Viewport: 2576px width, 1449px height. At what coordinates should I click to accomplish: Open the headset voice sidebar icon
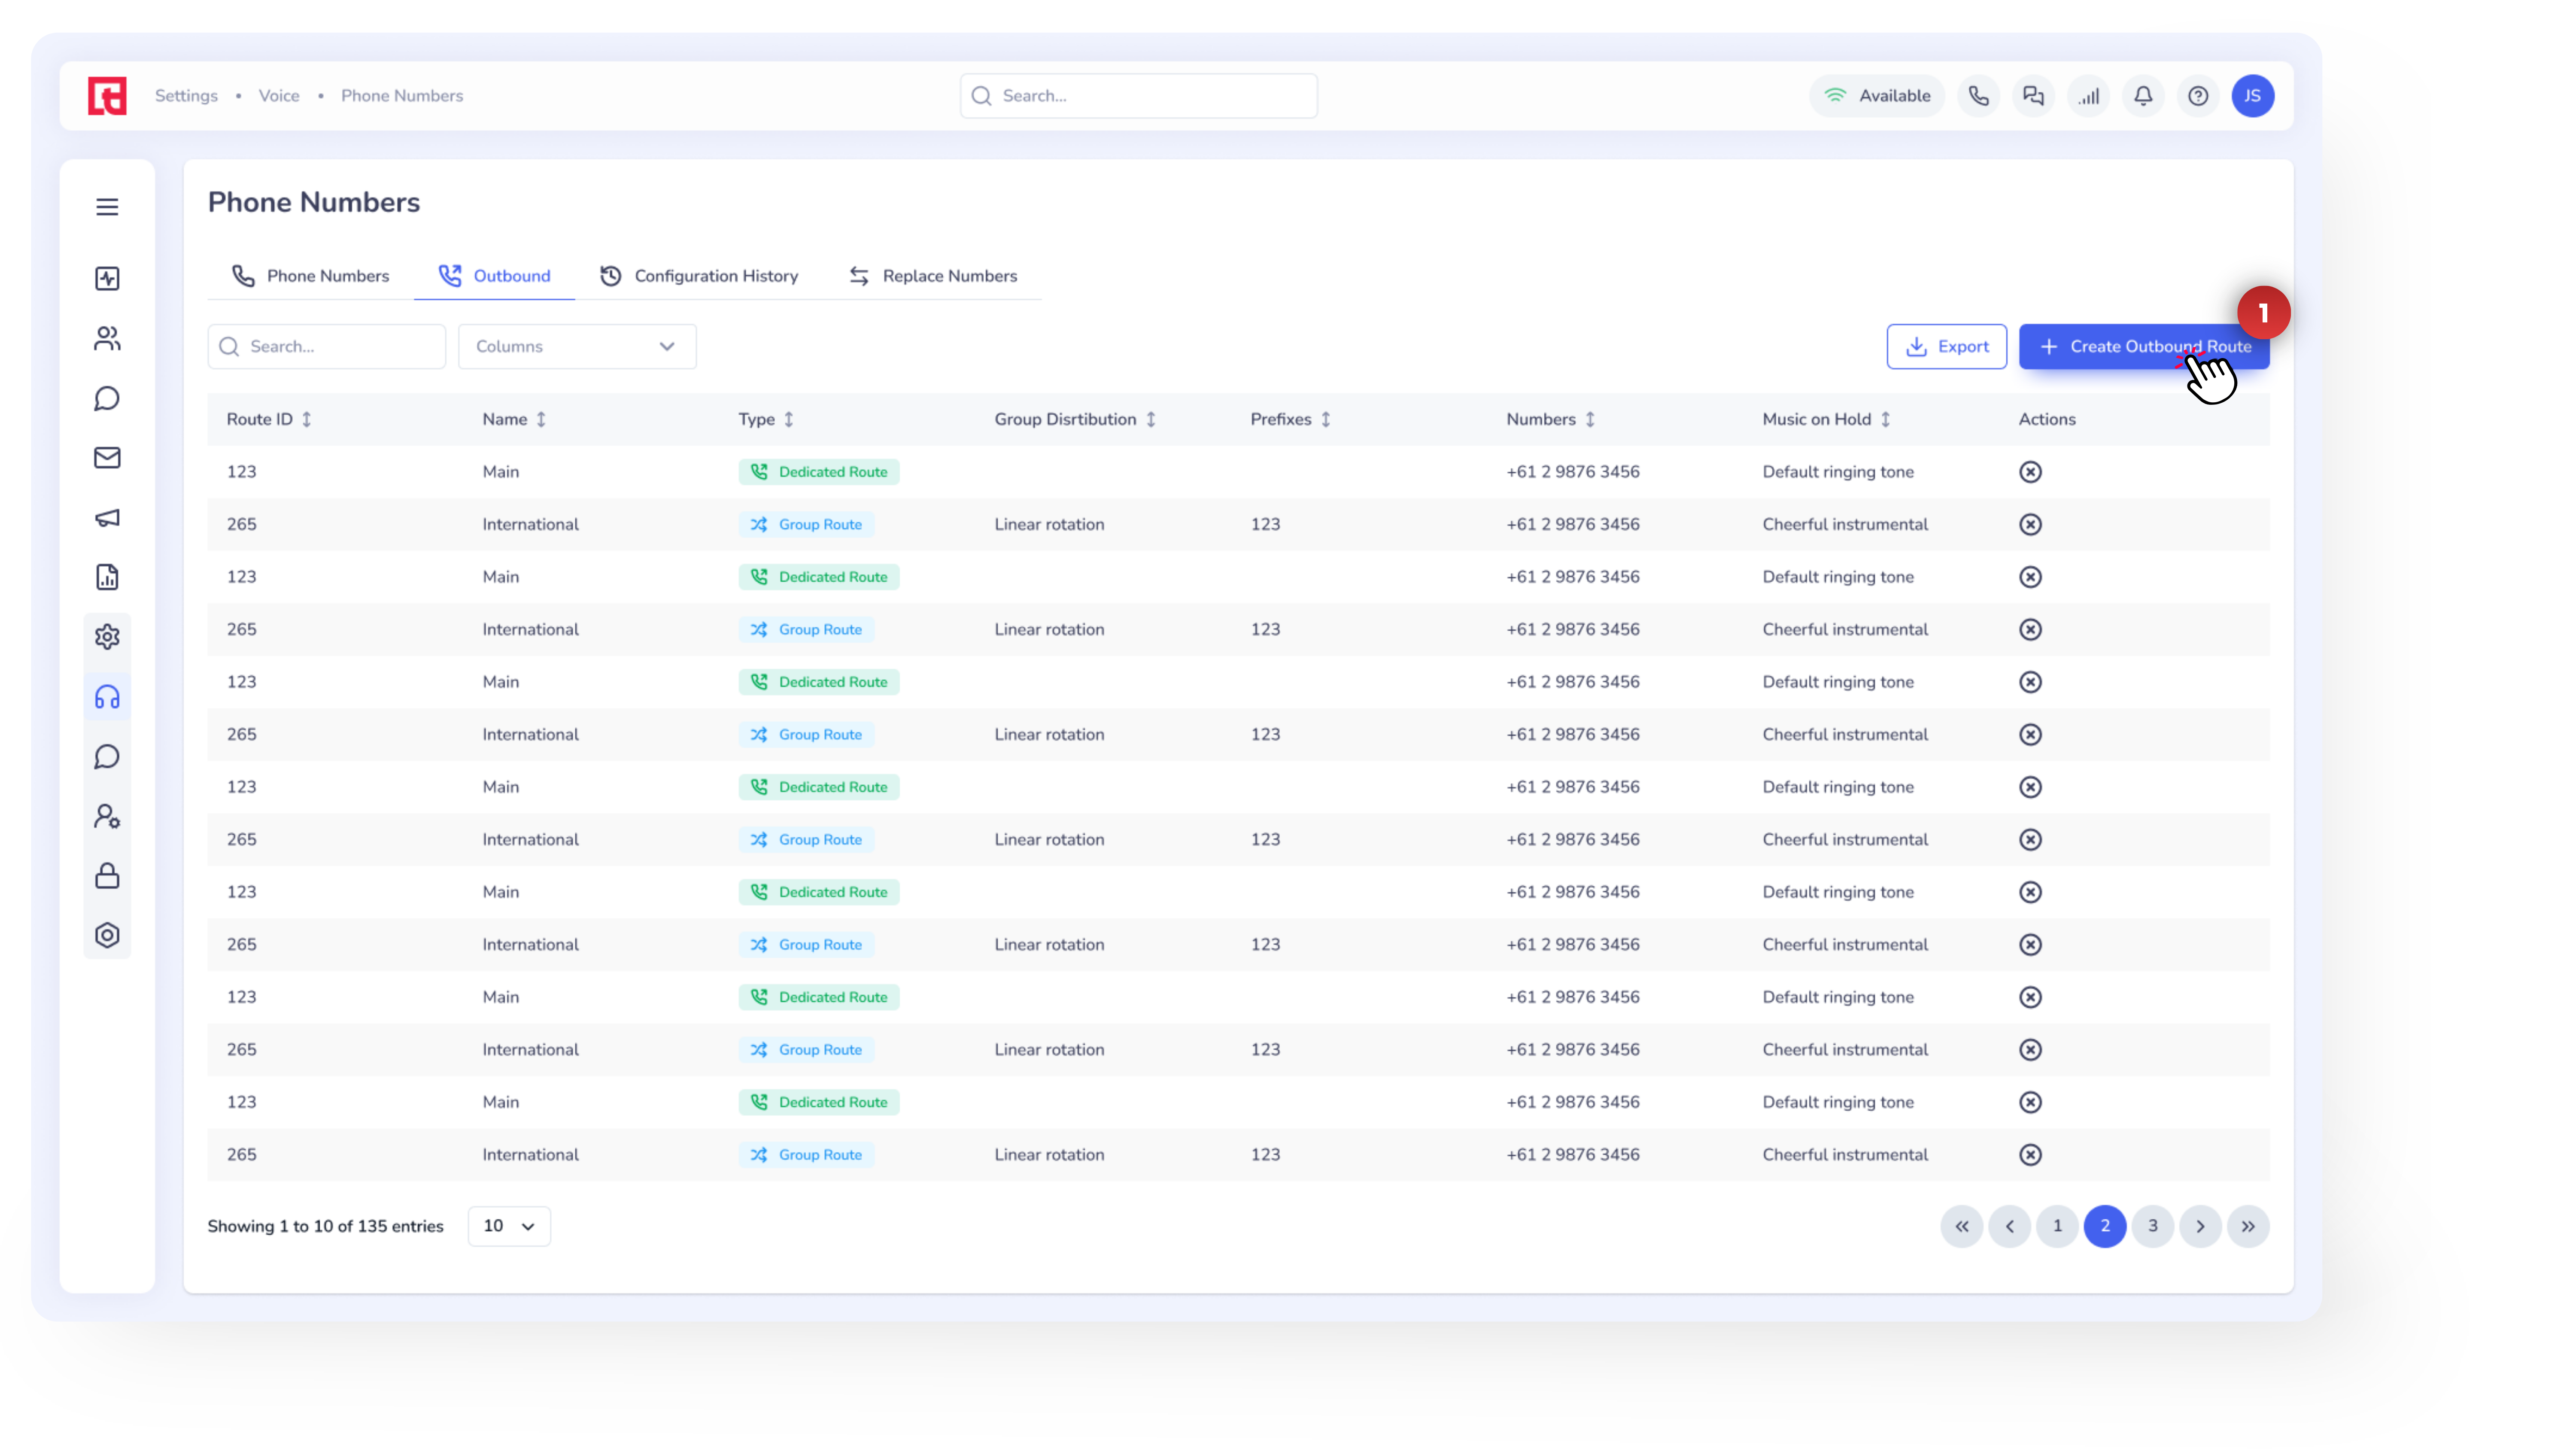click(107, 697)
